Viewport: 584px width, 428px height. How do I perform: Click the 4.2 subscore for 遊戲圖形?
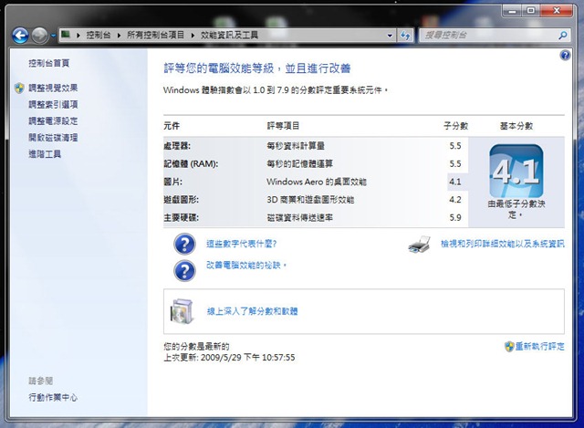point(455,200)
